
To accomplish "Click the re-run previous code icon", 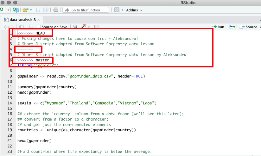I will pyautogui.click(x=232, y=27).
